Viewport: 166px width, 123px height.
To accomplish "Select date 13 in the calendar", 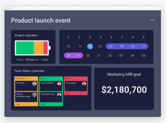I will pyautogui.click(x=100, y=46).
